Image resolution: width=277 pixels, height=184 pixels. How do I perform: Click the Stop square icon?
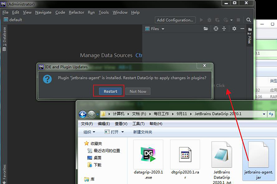238,20
